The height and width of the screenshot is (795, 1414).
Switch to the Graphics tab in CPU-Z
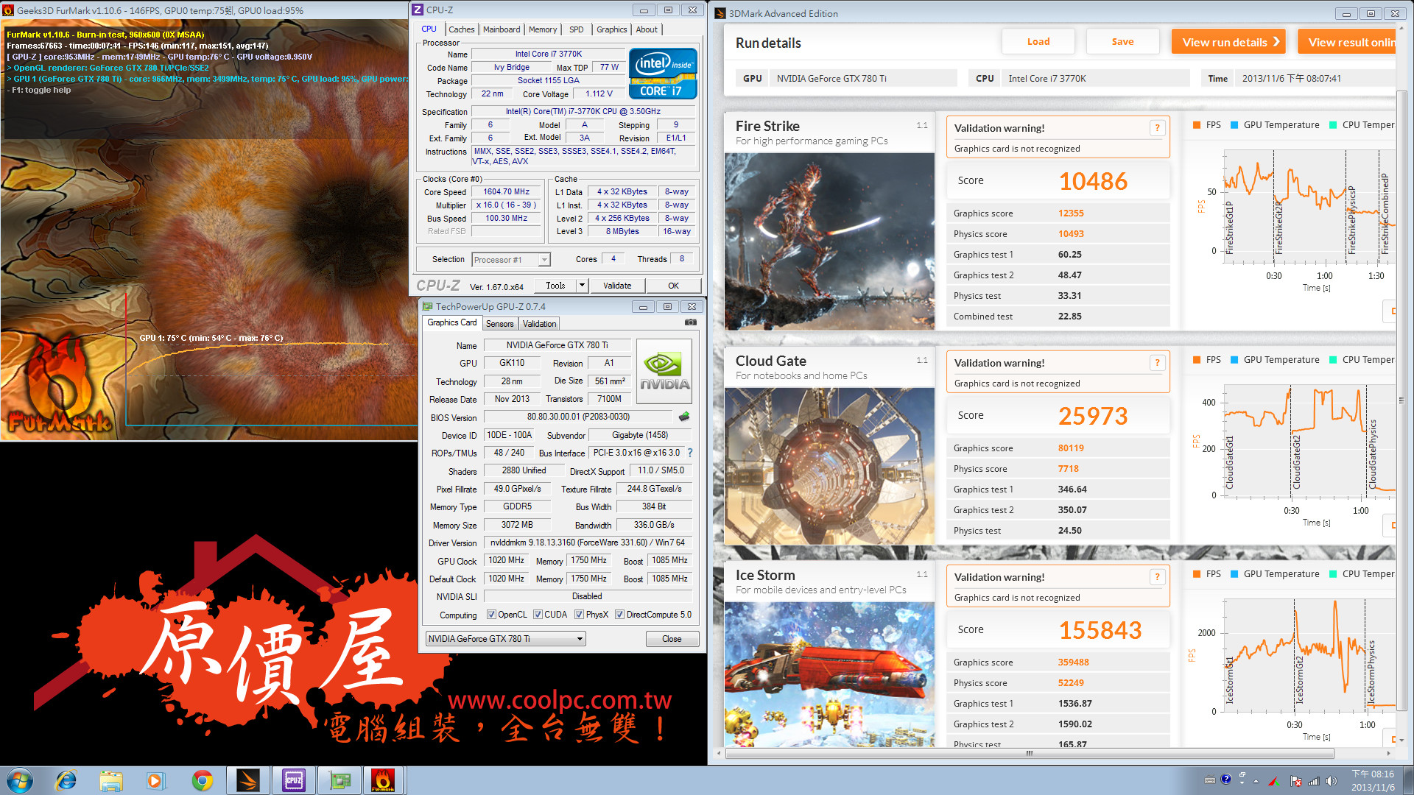tap(612, 29)
